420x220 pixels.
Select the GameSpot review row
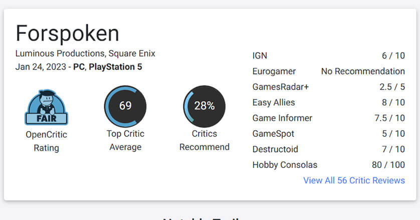[328, 133]
